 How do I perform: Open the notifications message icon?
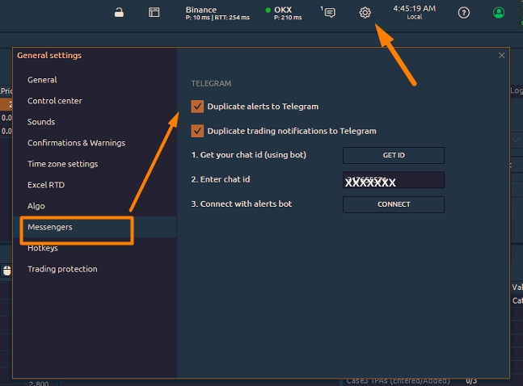pyautogui.click(x=329, y=12)
